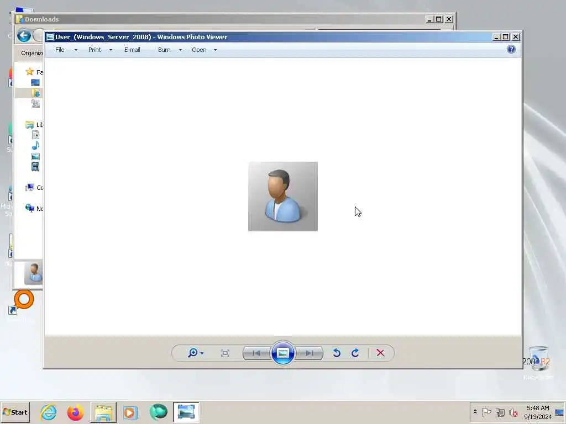This screenshot has height=424, width=566.
Task: Launch Internet Explorer from taskbar
Action: tap(49, 412)
